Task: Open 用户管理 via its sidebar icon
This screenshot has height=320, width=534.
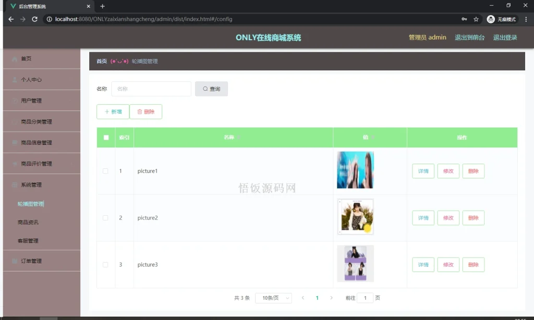Action: click(15, 100)
